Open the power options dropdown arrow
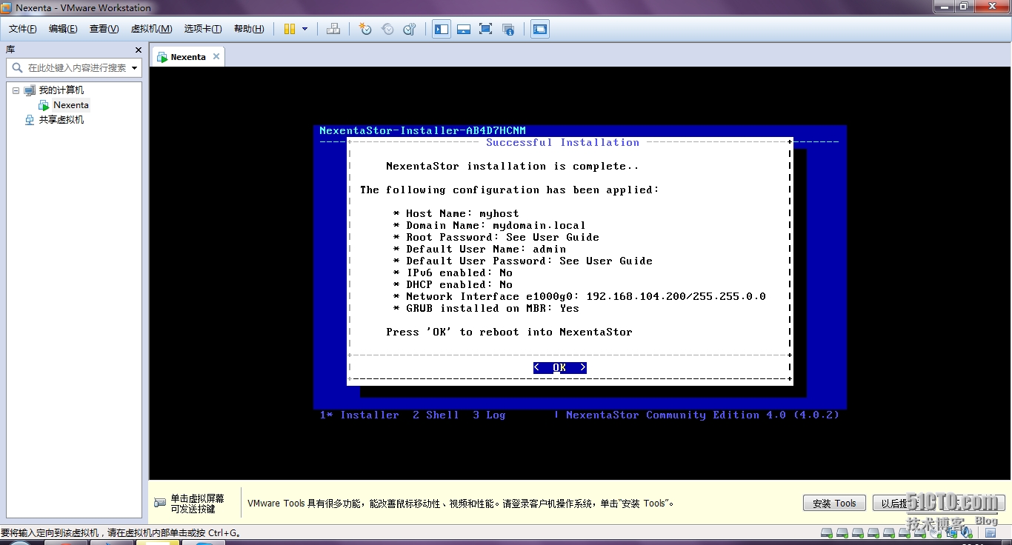The image size is (1012, 545). click(x=304, y=29)
